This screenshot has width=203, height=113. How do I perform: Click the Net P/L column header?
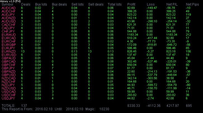(x=172, y=4)
